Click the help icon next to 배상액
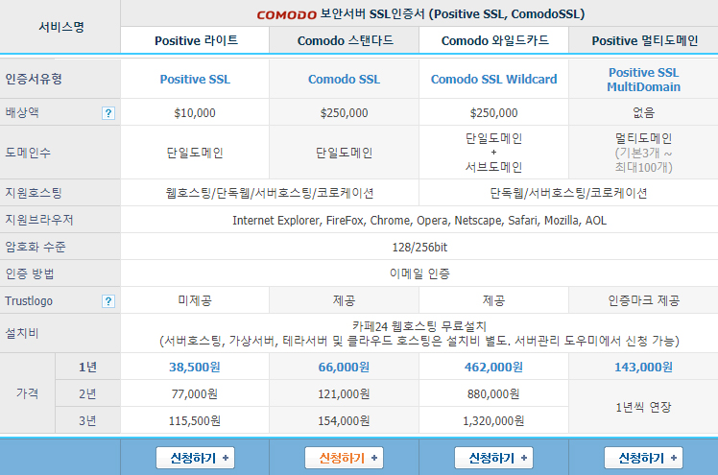This screenshot has width=718, height=475. click(x=108, y=113)
